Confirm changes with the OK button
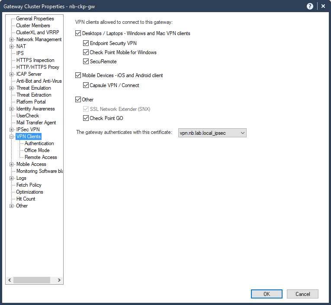 pos(267,294)
